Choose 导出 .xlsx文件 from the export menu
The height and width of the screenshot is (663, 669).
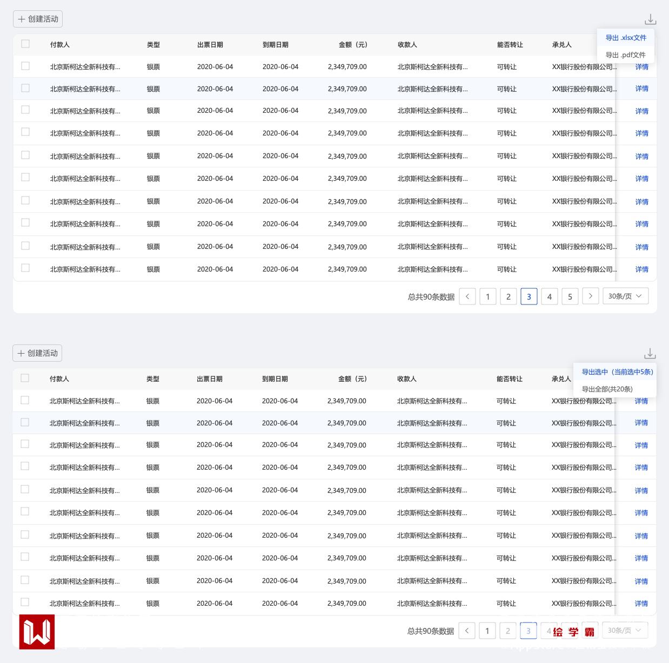pos(626,38)
